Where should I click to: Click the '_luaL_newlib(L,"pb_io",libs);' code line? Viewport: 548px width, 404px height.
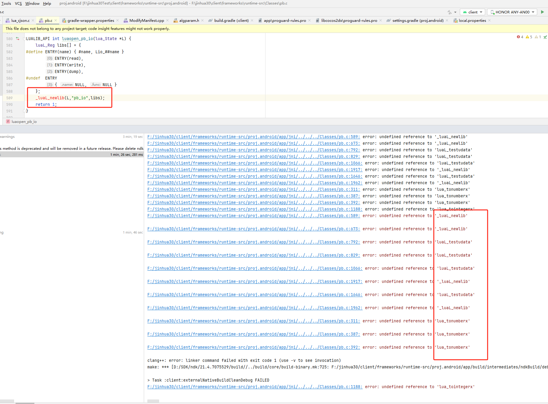point(70,98)
